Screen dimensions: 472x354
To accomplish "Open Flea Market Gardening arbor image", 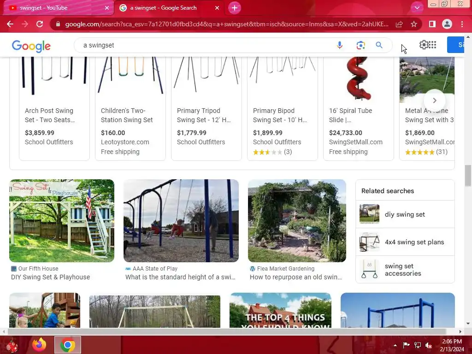I will point(297,221).
